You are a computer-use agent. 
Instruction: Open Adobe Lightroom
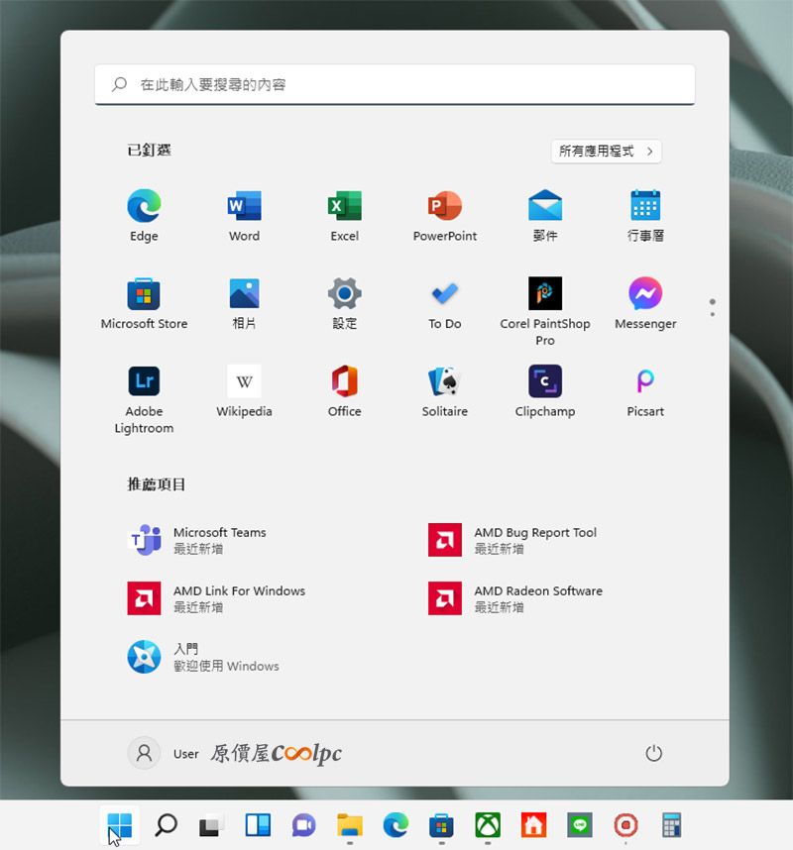(144, 399)
